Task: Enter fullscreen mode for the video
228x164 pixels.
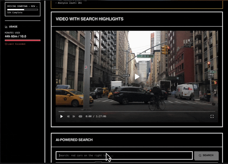Action: click(212, 116)
